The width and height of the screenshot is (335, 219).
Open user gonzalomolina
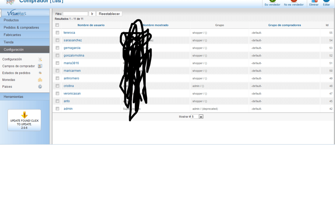pos(74,55)
